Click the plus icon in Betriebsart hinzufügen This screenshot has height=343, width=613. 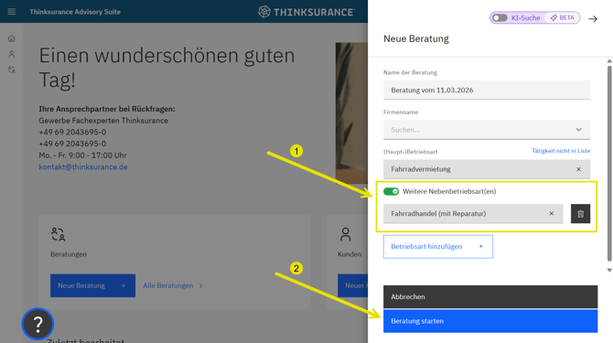(481, 247)
